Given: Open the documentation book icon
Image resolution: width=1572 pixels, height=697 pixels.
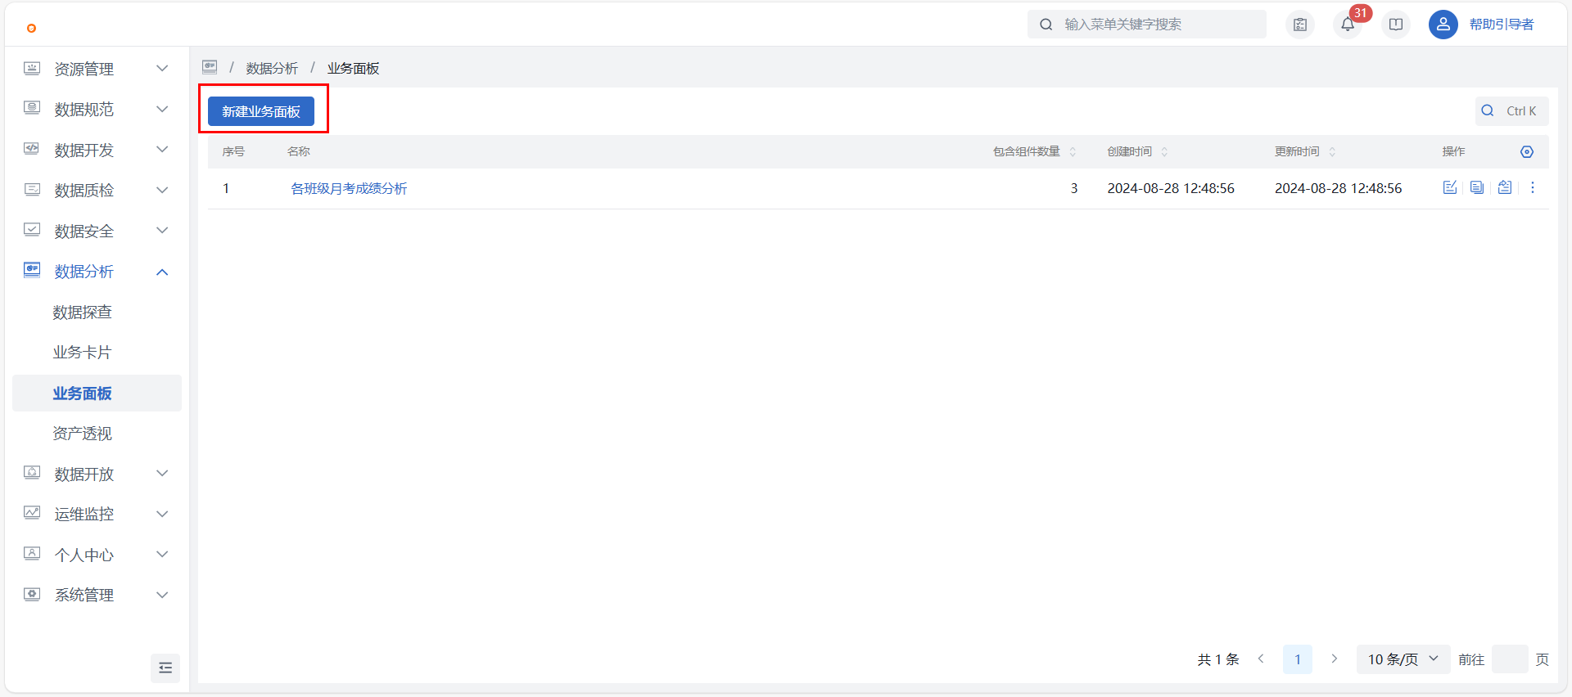Looking at the screenshot, I should click(x=1396, y=25).
